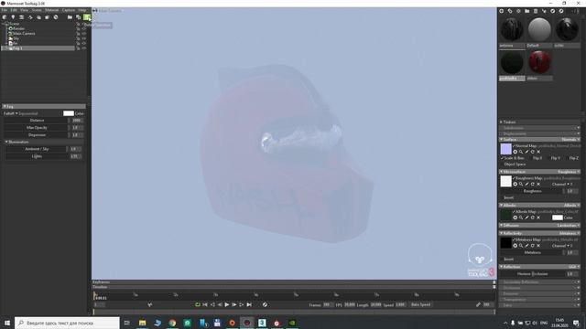Screen dimensions: 586x329
Task: Enable the Flip Z checkbox
Action: (568, 158)
